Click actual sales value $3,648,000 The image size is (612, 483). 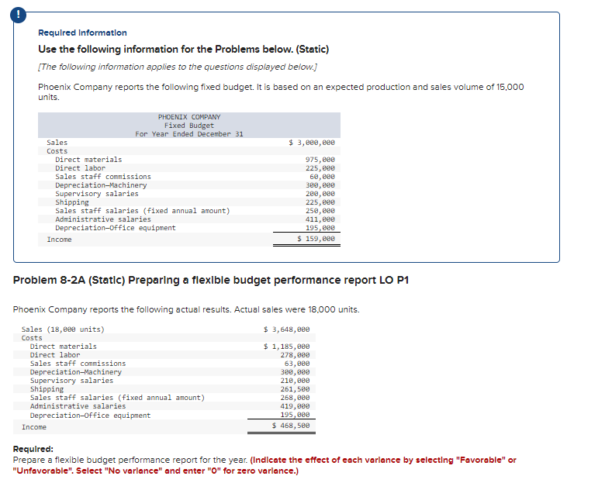(286, 329)
